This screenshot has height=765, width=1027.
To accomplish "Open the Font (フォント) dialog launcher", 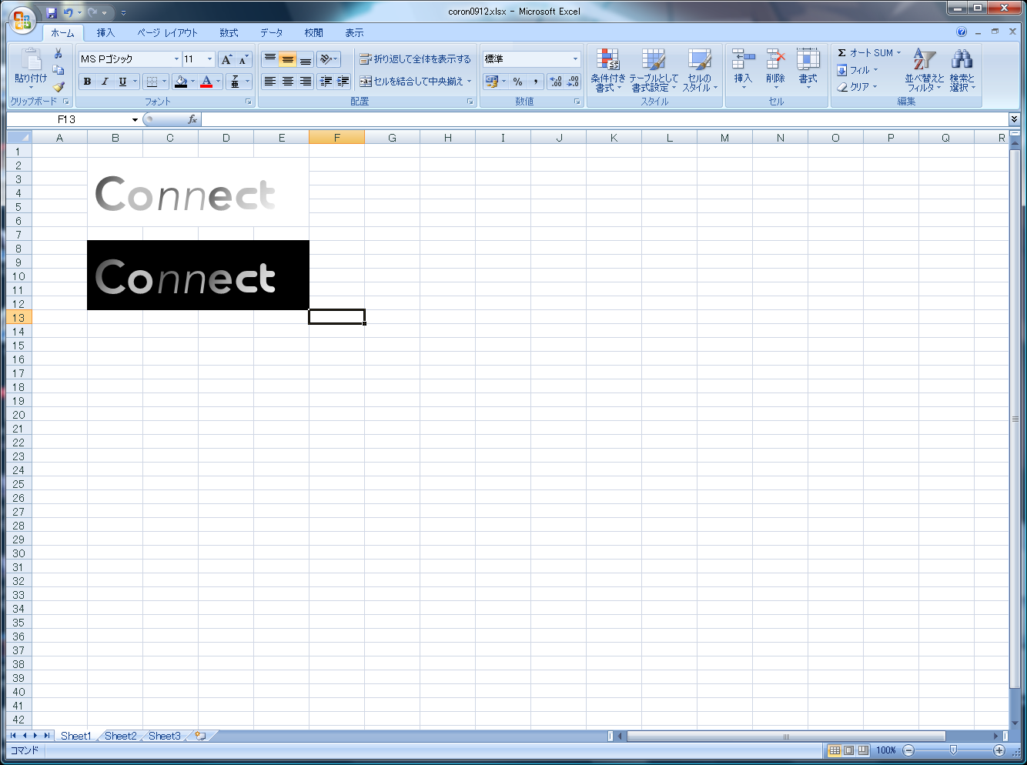I will click(x=249, y=102).
